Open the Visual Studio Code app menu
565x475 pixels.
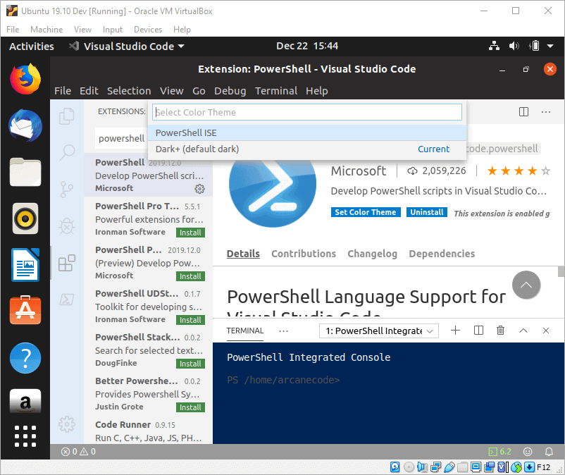tap(127, 46)
